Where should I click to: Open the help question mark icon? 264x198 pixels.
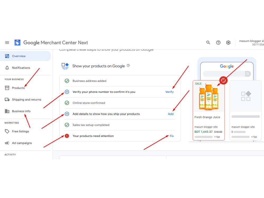pos(218,43)
